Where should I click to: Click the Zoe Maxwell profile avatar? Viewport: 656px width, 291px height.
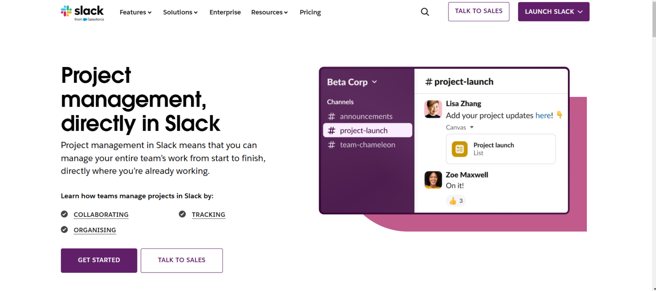pos(433,180)
